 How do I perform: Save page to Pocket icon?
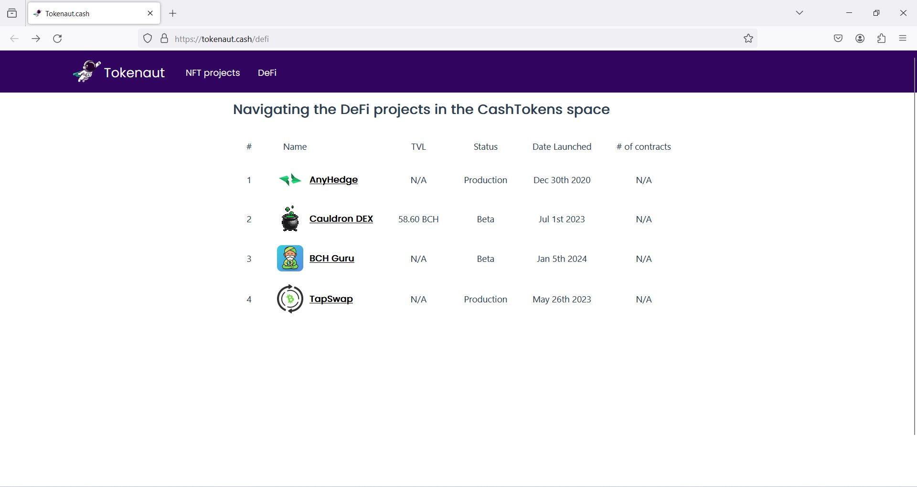(x=838, y=39)
